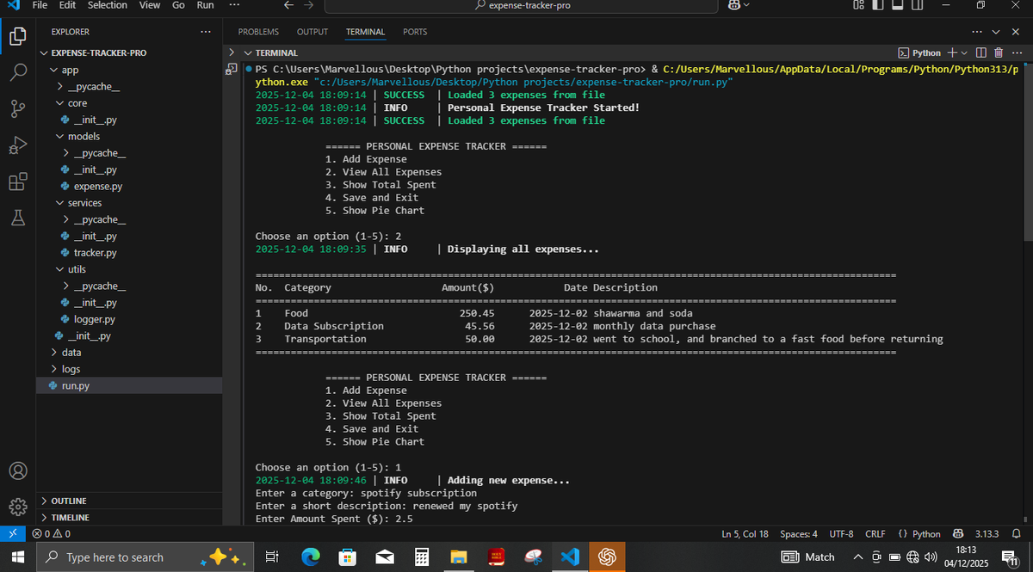
Task: Go forward with the navigation arrow
Action: 308,5
